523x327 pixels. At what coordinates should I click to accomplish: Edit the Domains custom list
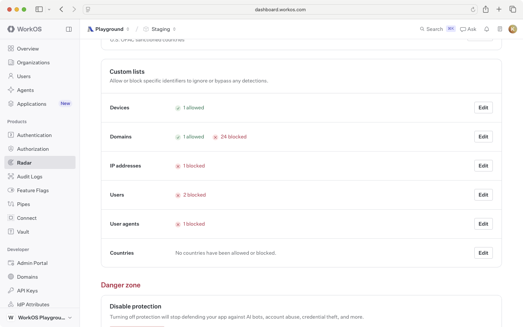pyautogui.click(x=483, y=137)
